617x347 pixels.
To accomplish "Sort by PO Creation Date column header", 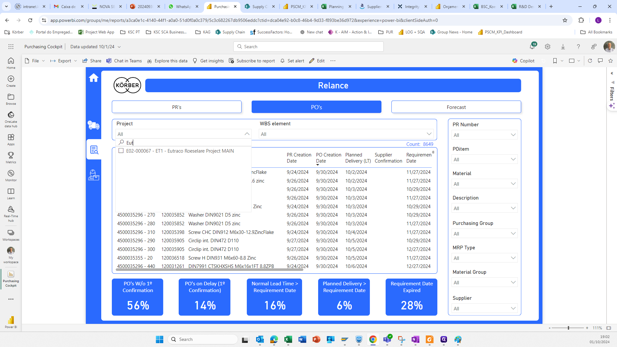I will [328, 158].
